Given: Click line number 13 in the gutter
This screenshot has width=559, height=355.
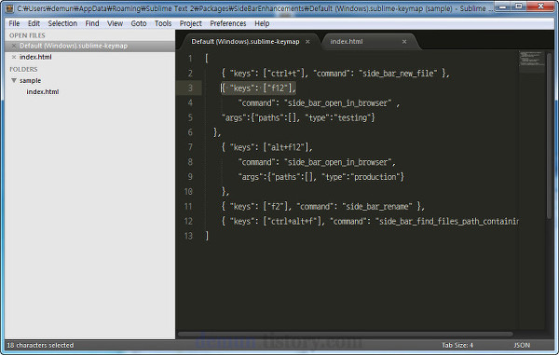Looking at the screenshot, I should click(x=188, y=236).
